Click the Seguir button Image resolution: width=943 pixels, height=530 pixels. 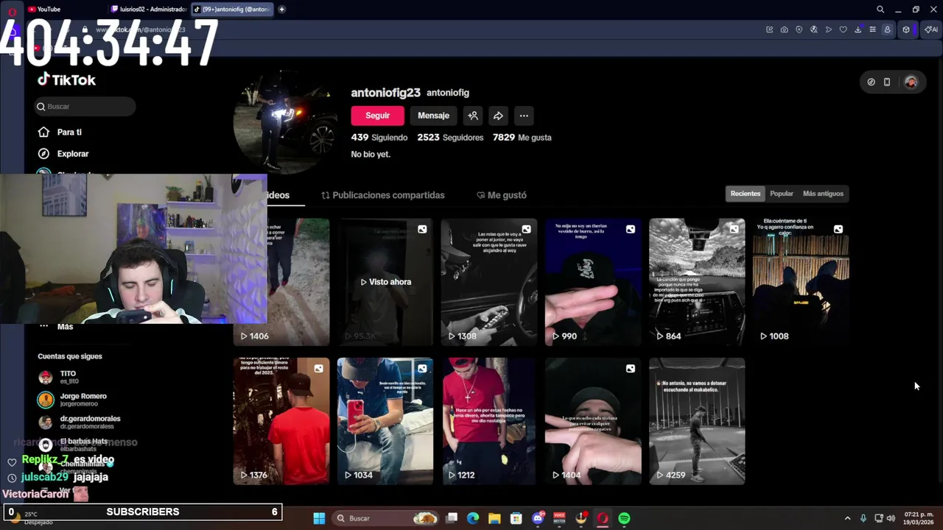pyautogui.click(x=377, y=116)
